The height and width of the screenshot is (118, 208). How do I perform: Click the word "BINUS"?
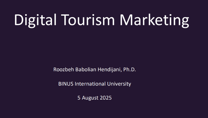click(x=66, y=84)
